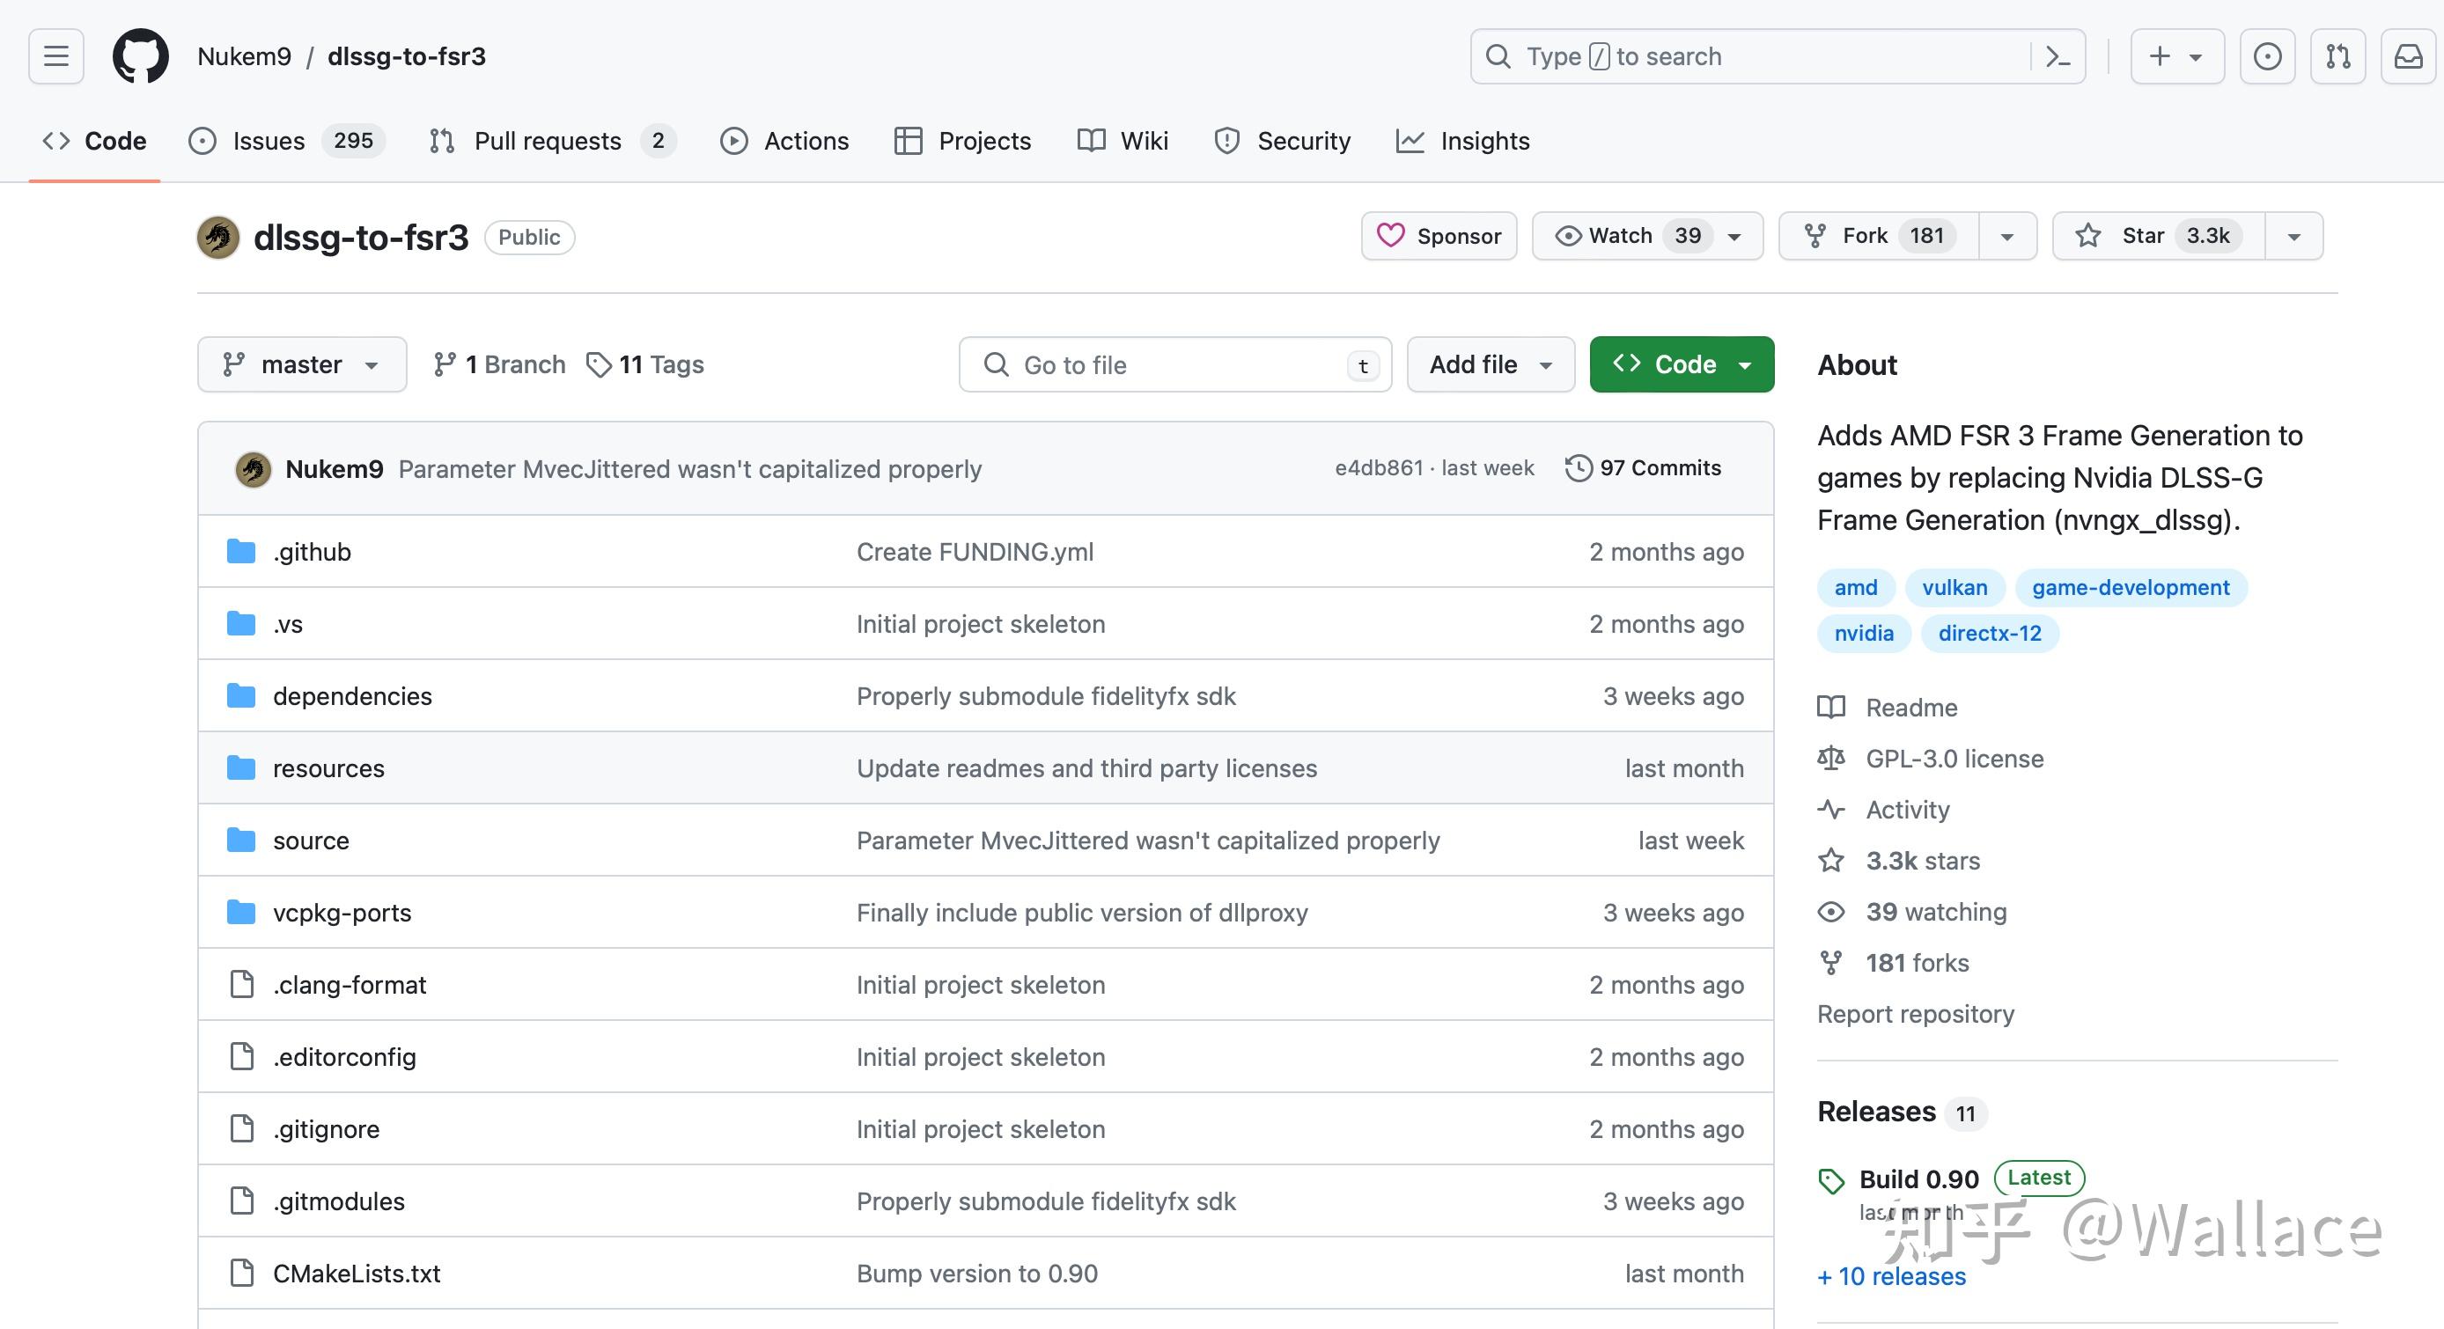Click the Nukem9 avatar in commit row

pyautogui.click(x=254, y=468)
